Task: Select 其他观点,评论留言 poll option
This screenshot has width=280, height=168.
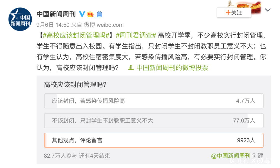Action: [x=154, y=140]
